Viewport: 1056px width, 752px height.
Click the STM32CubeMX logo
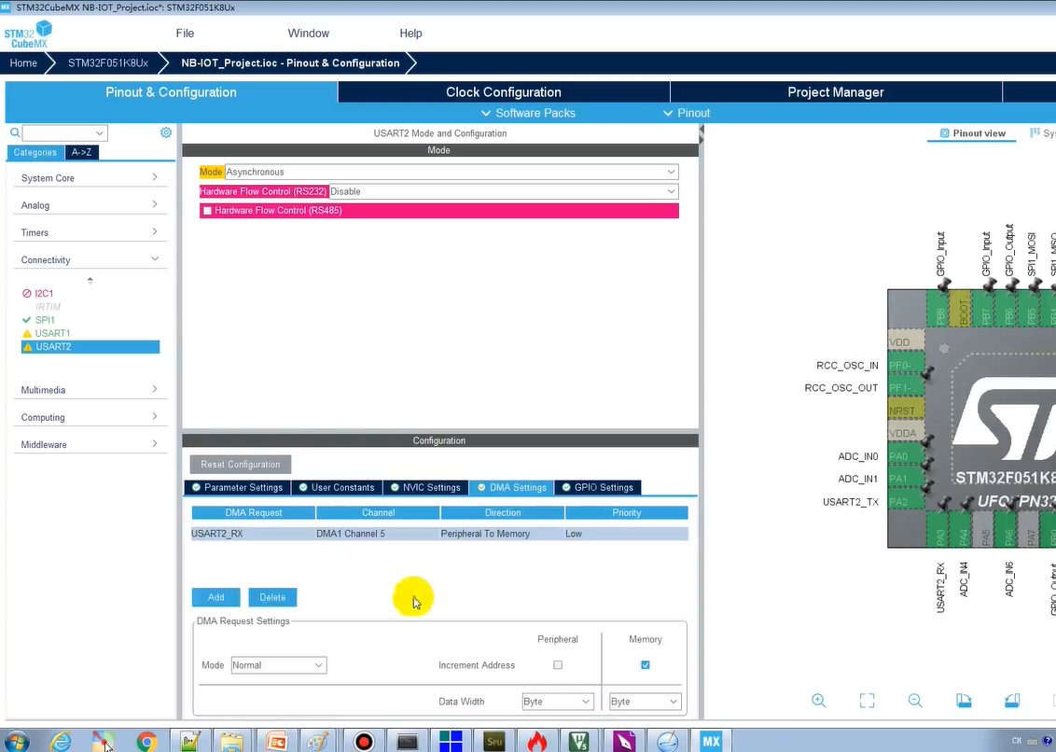pos(28,35)
